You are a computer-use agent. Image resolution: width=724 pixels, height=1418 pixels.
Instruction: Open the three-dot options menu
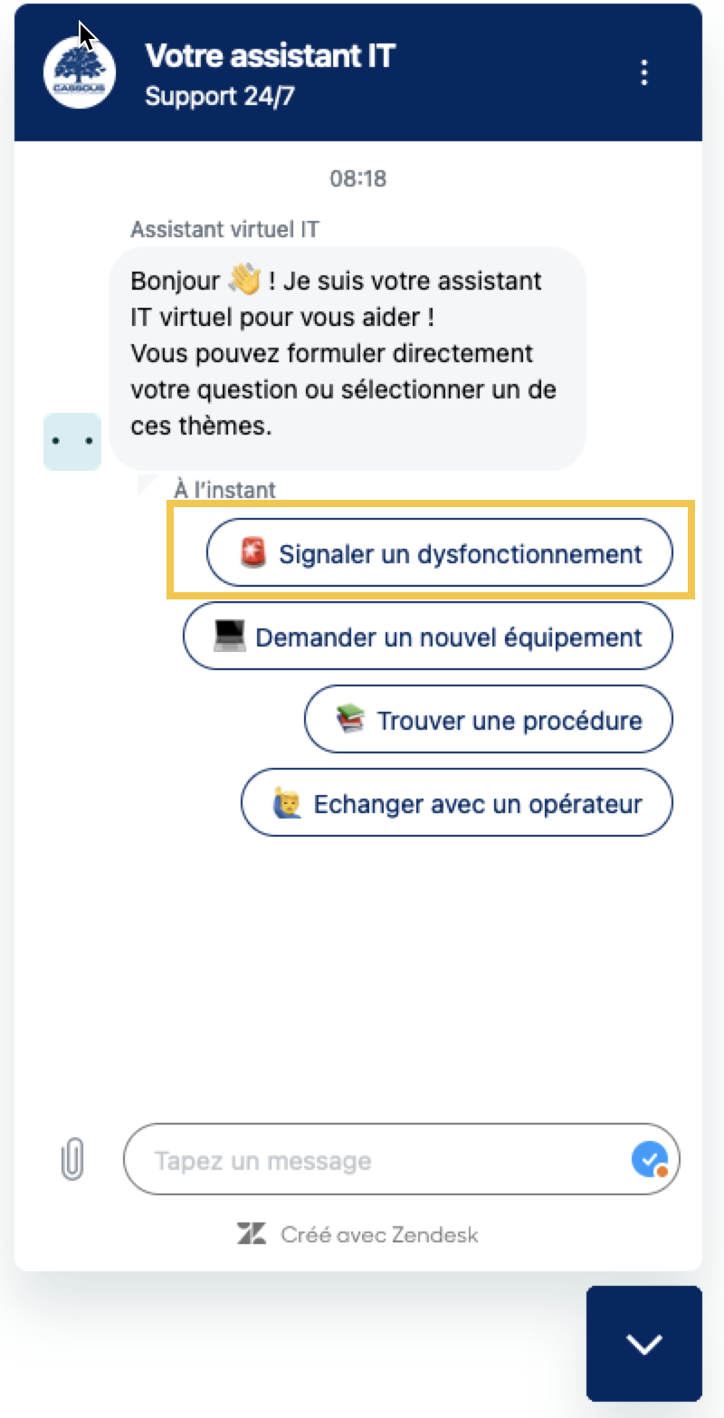click(644, 72)
